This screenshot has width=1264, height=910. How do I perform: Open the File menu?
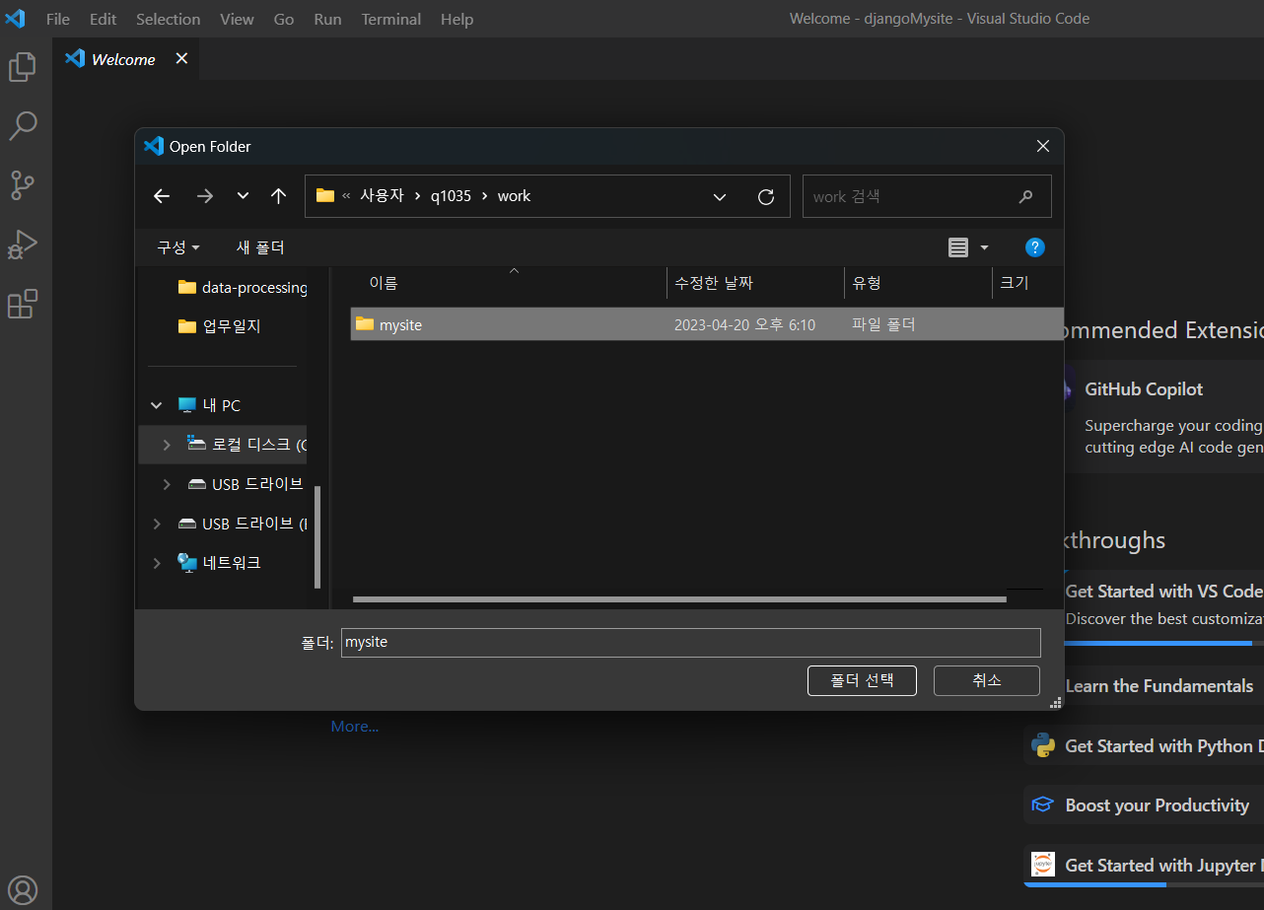click(x=58, y=19)
